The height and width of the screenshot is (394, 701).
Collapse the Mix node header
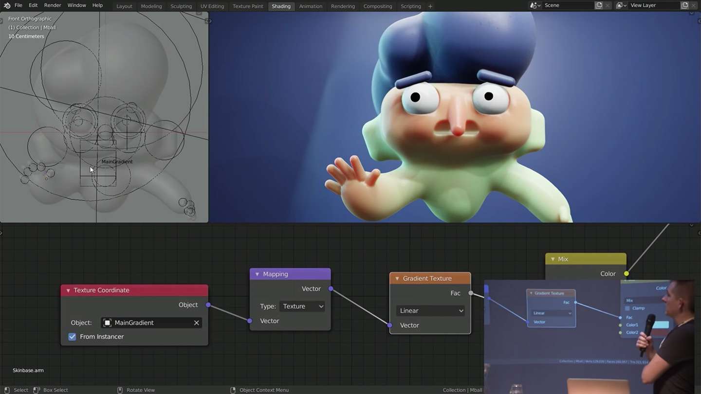(553, 259)
